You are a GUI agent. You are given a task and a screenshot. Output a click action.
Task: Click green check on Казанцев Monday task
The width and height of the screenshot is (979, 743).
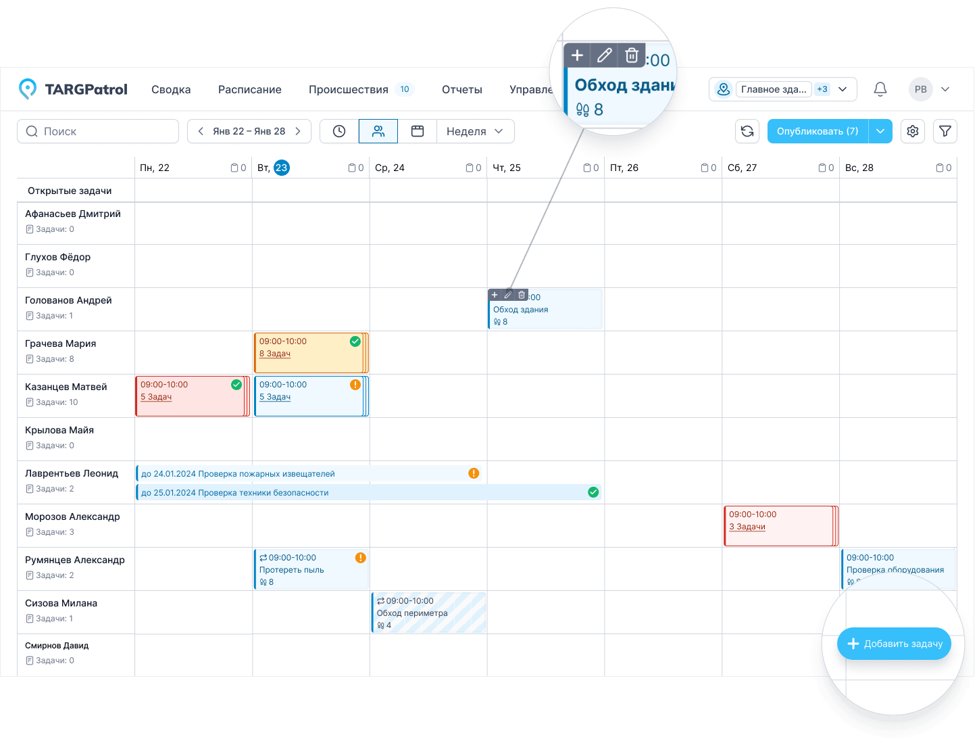click(x=236, y=385)
